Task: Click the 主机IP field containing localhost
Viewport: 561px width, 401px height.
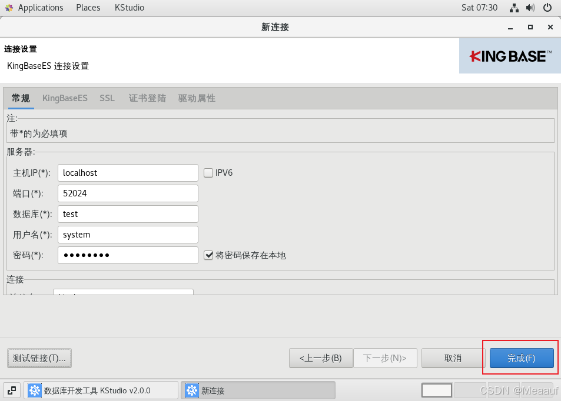Action: tap(128, 173)
